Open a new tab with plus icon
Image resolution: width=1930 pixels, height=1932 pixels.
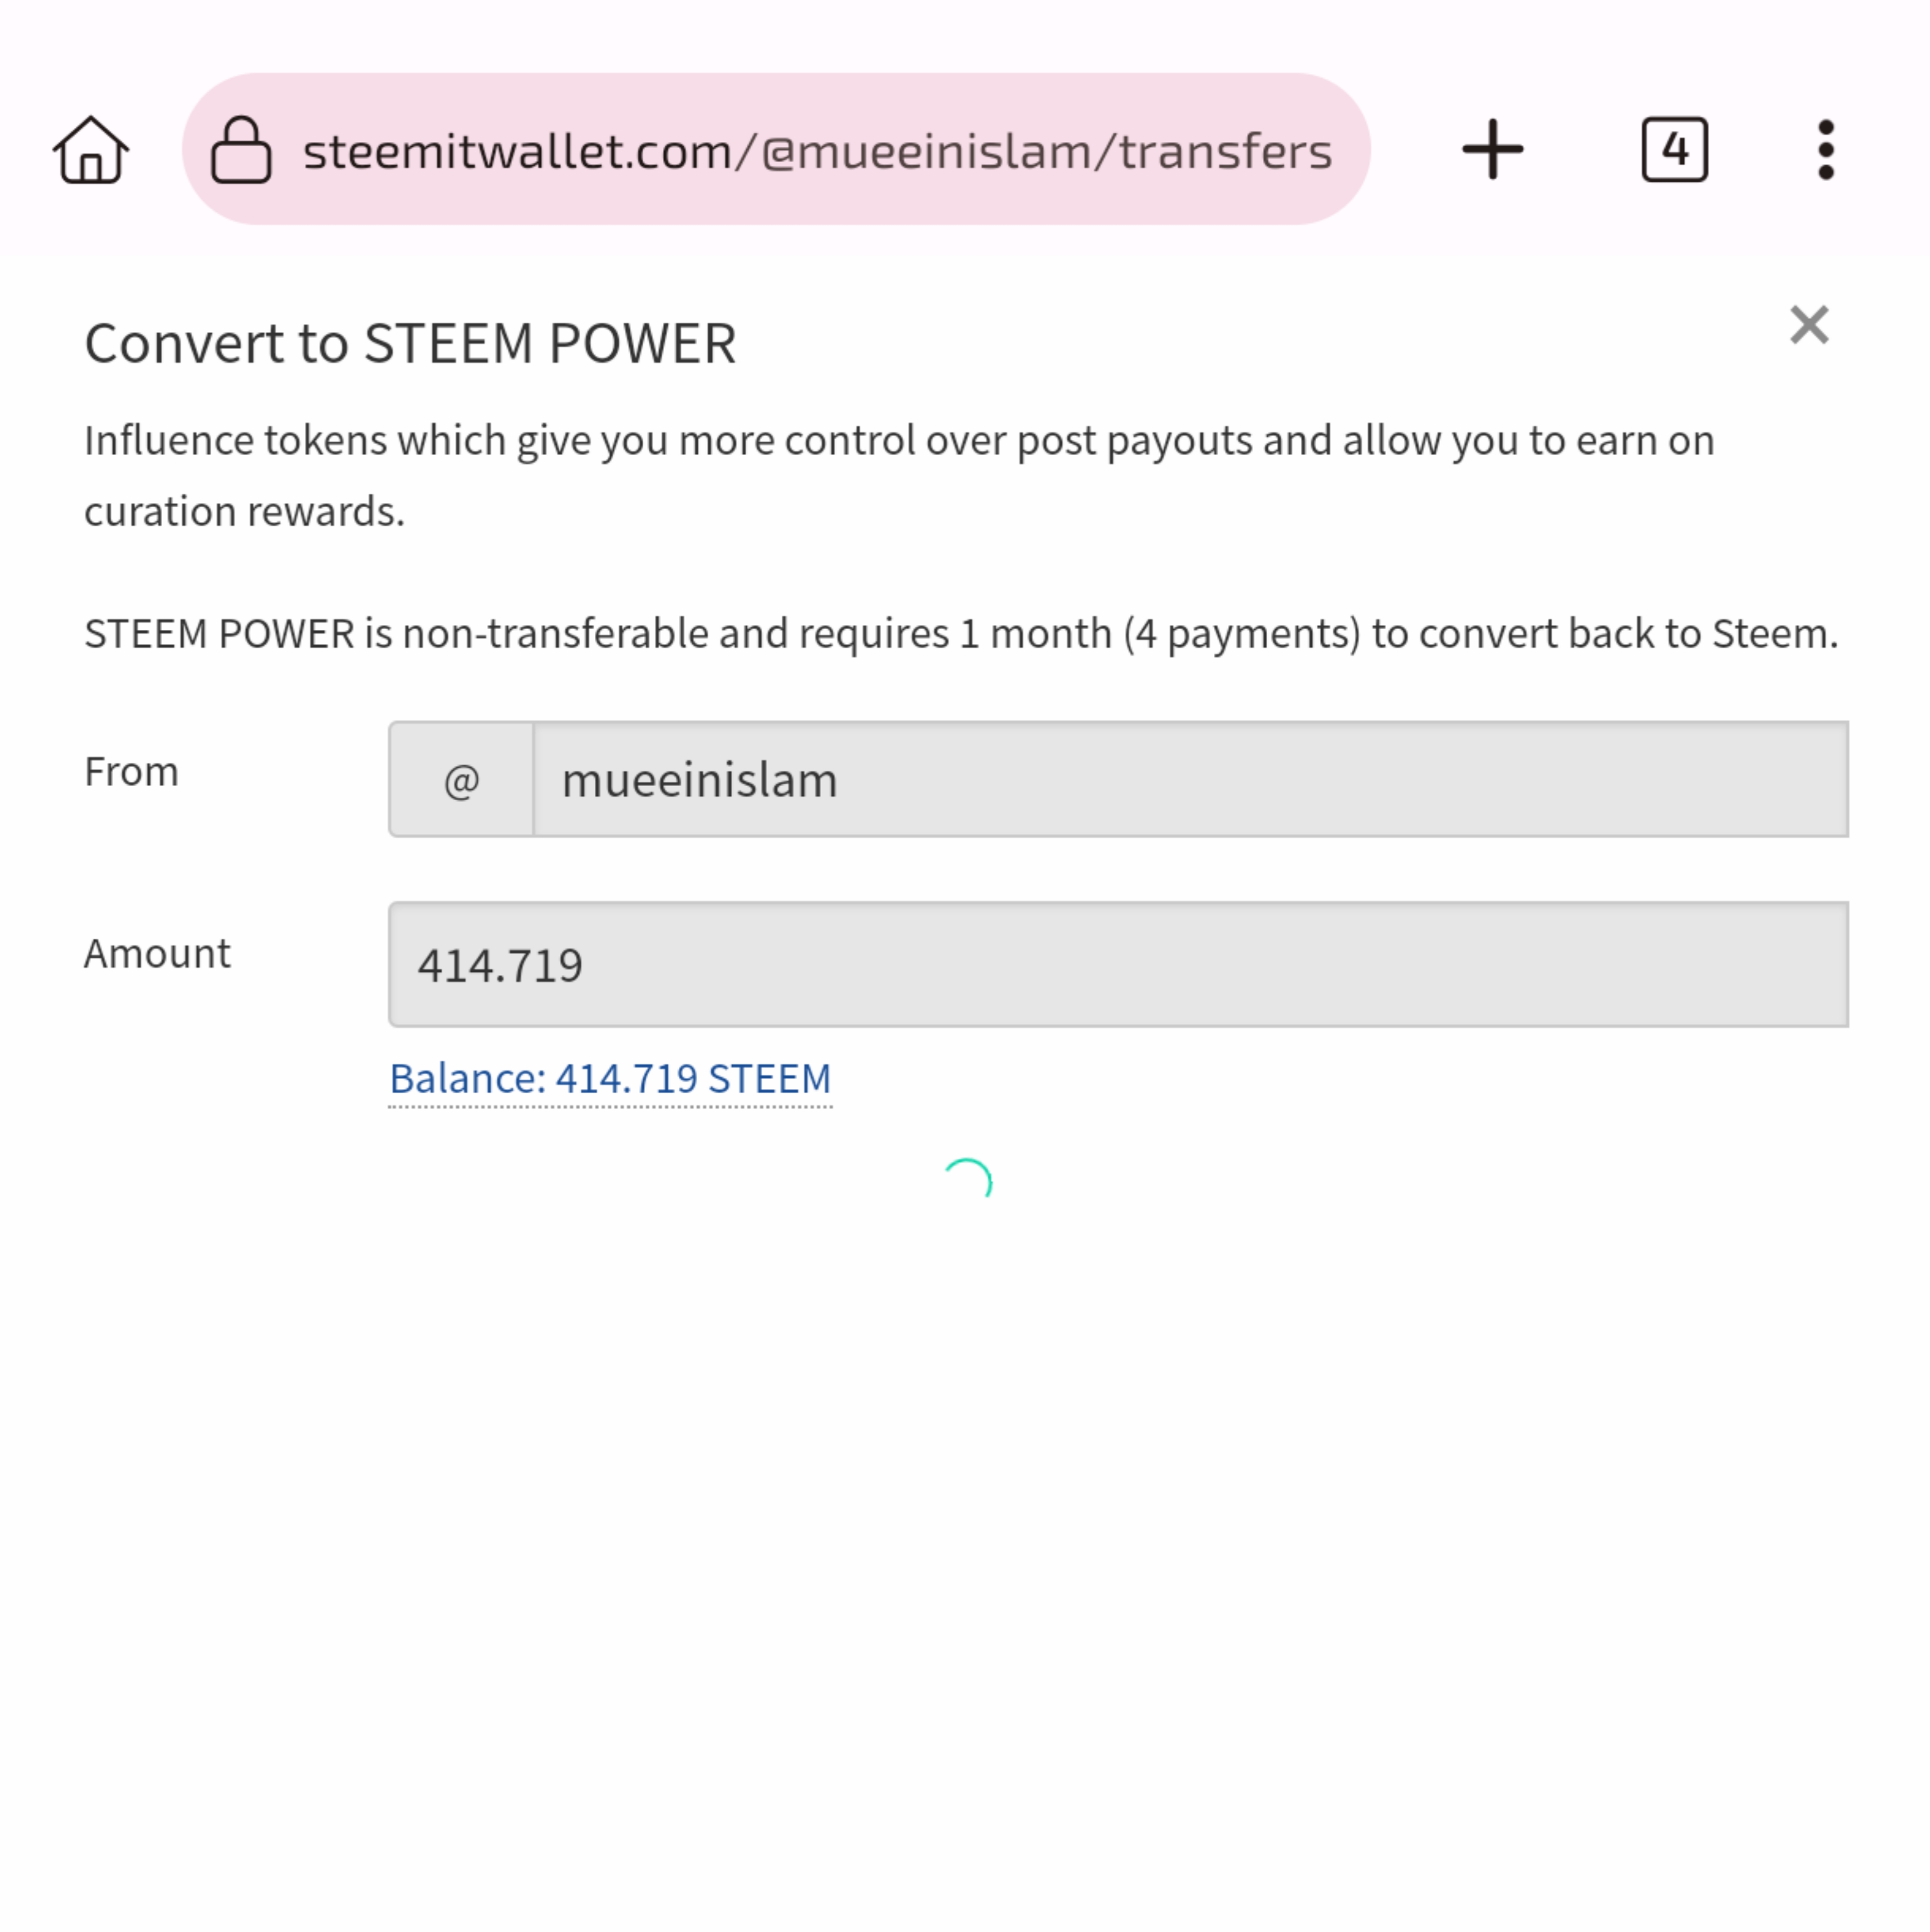click(1492, 150)
